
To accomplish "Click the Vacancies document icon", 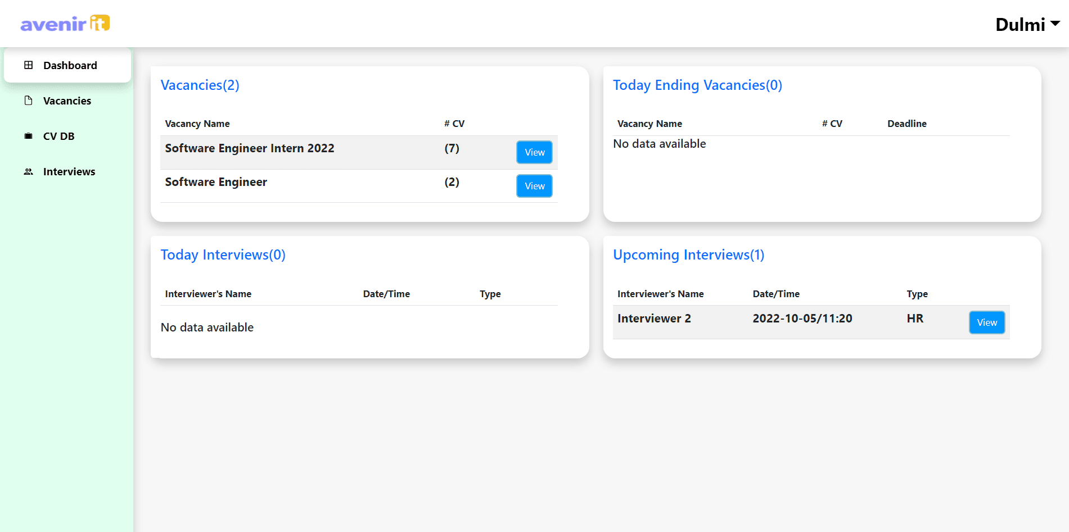I will [28, 101].
